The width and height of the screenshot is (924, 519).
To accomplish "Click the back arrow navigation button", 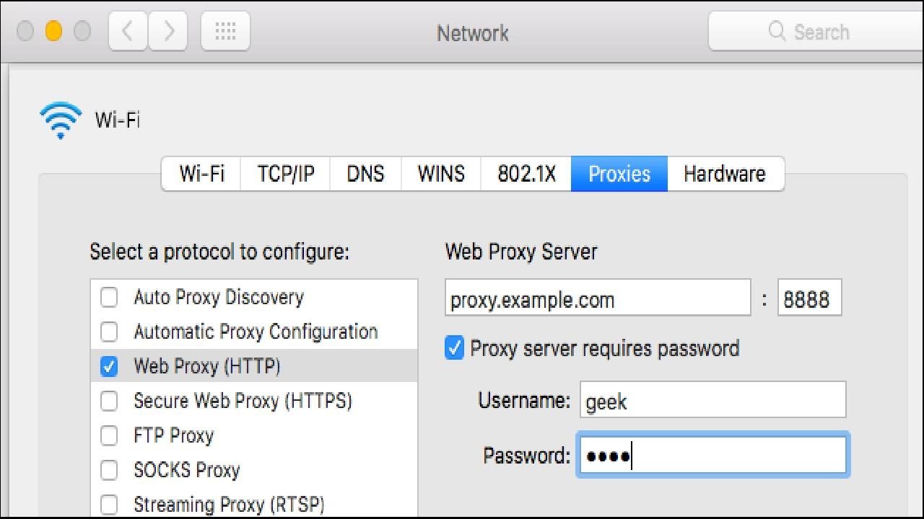I will [128, 32].
